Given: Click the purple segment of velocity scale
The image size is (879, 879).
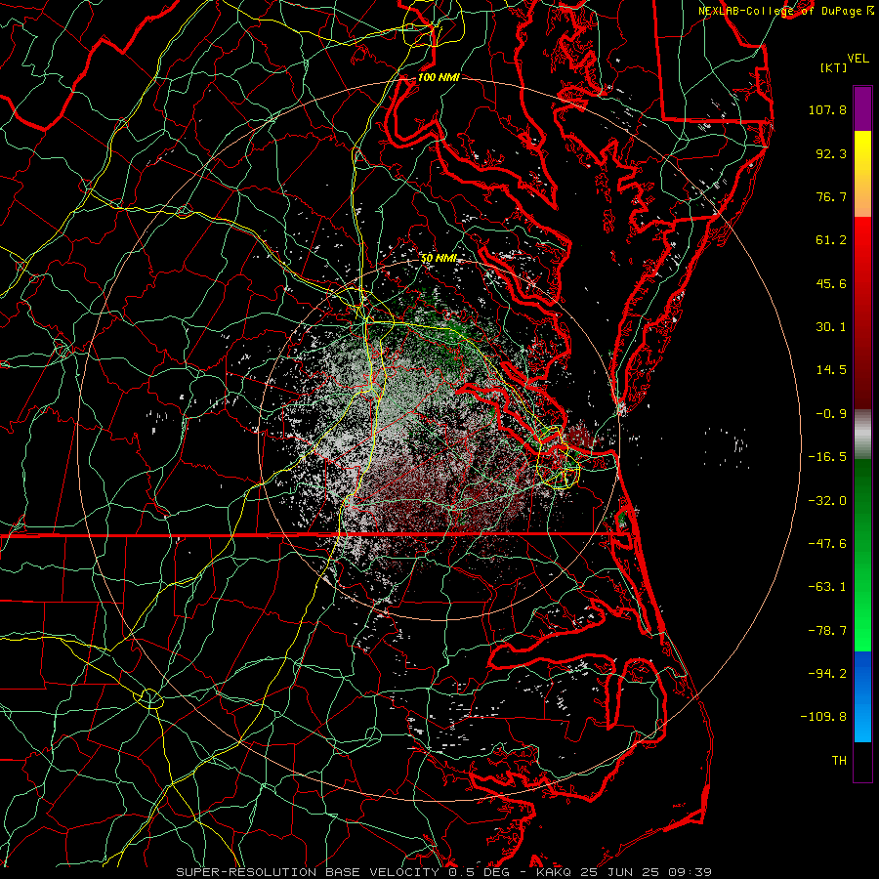Looking at the screenshot, I should [862, 108].
